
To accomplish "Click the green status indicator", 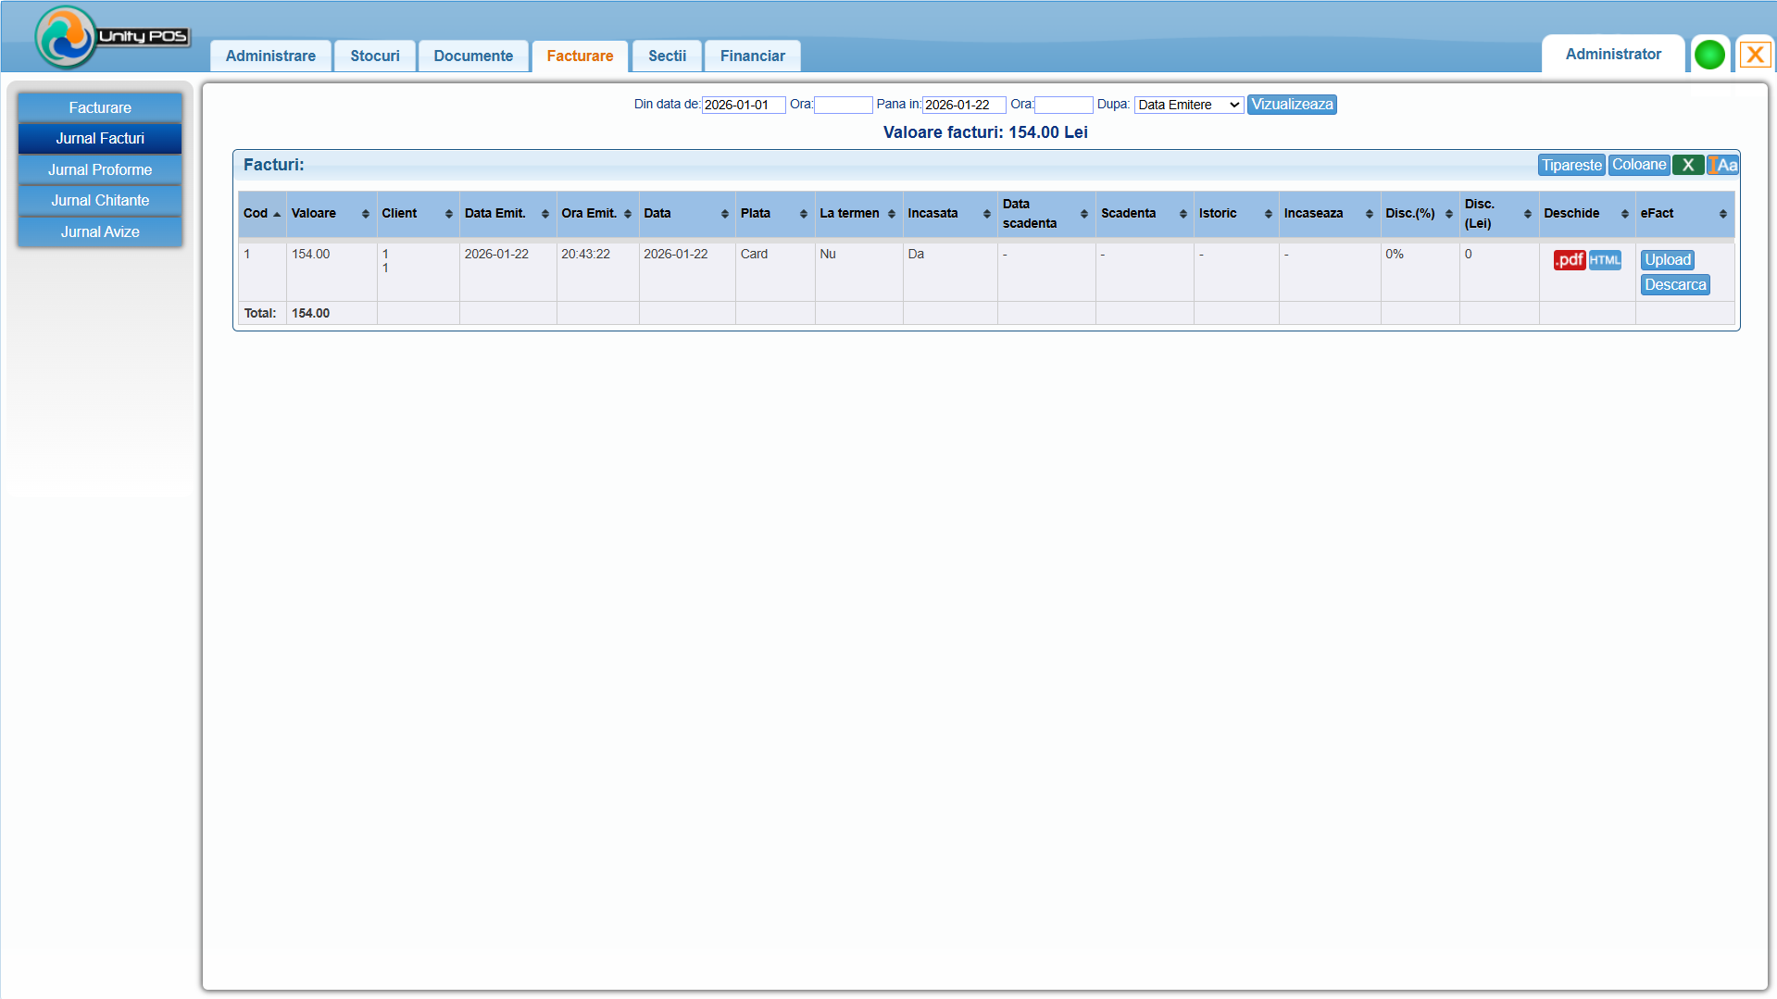I will click(x=1709, y=55).
